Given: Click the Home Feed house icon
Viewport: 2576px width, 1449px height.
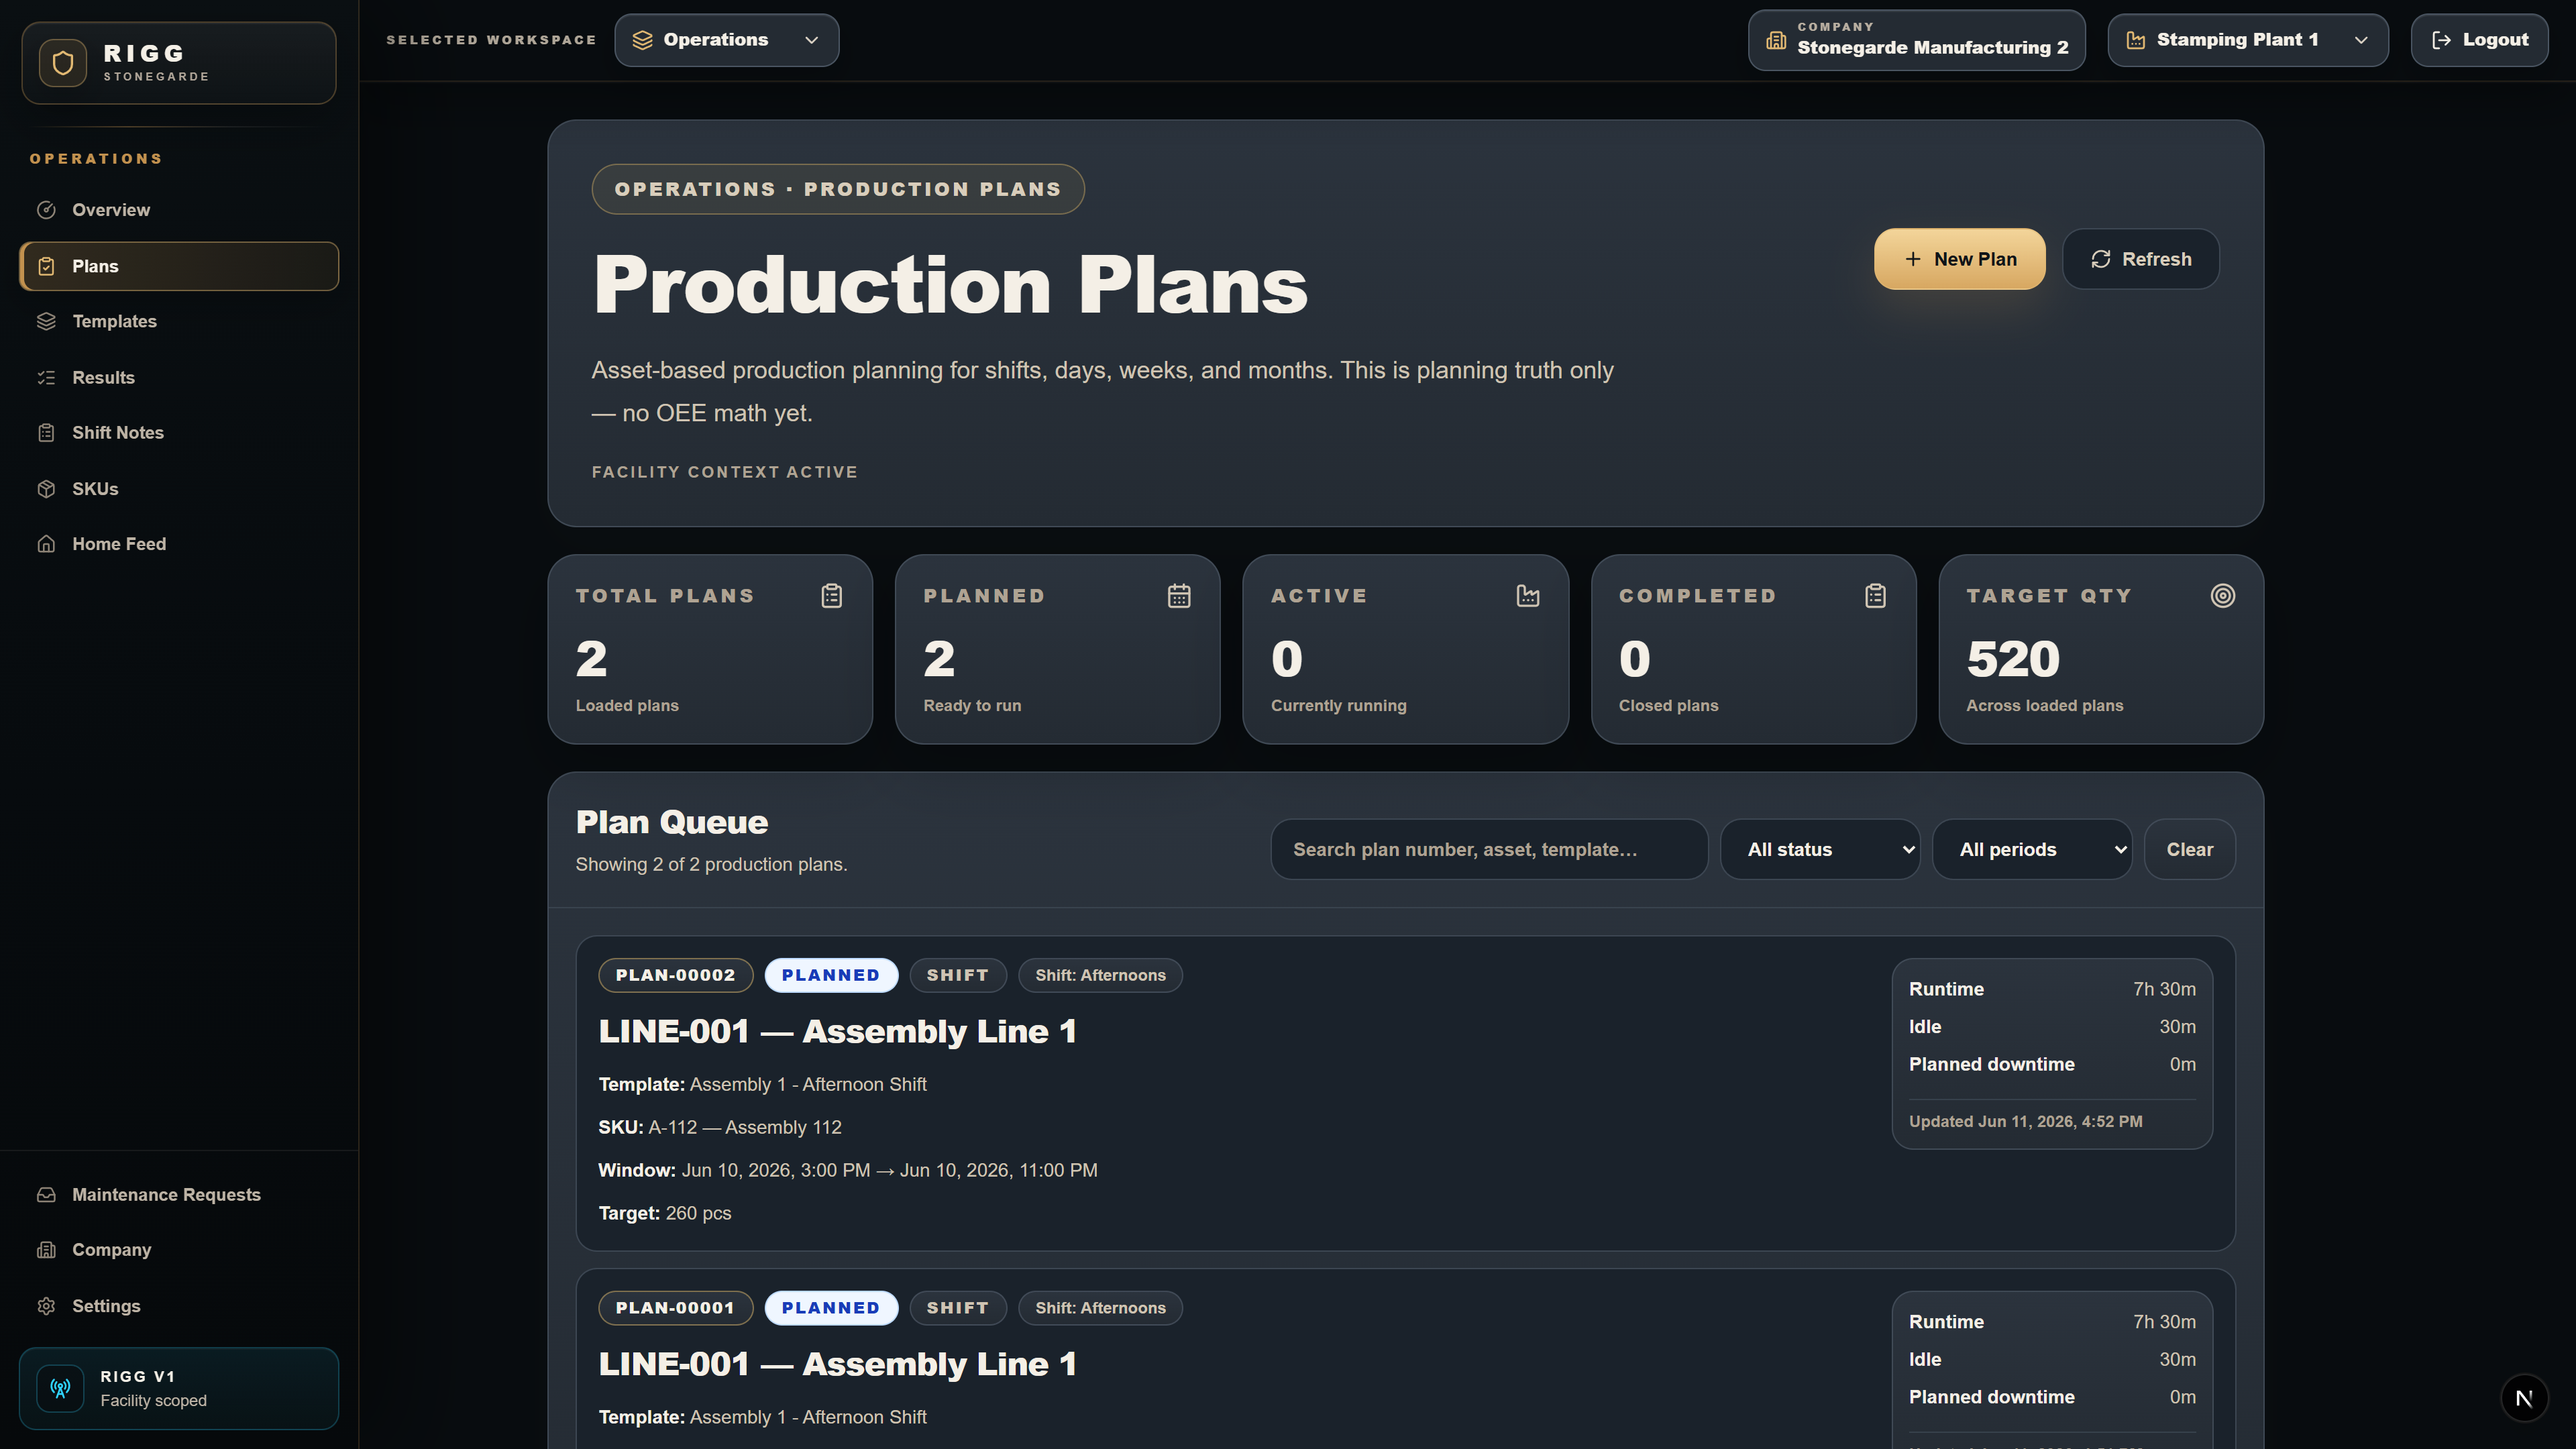Looking at the screenshot, I should click(x=46, y=544).
